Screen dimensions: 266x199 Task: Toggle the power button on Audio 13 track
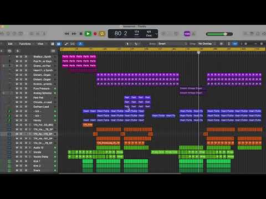point(55,148)
